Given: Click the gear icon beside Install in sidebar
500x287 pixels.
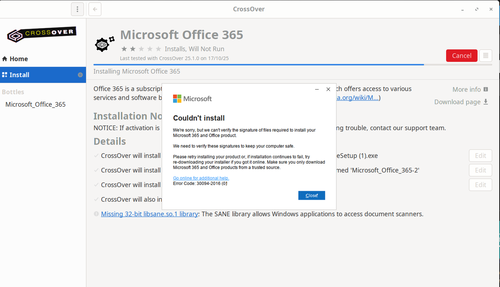Looking at the screenshot, I should pos(80,75).
